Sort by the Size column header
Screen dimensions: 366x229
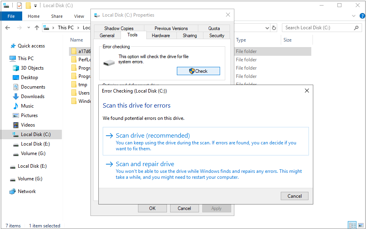tap(287, 40)
